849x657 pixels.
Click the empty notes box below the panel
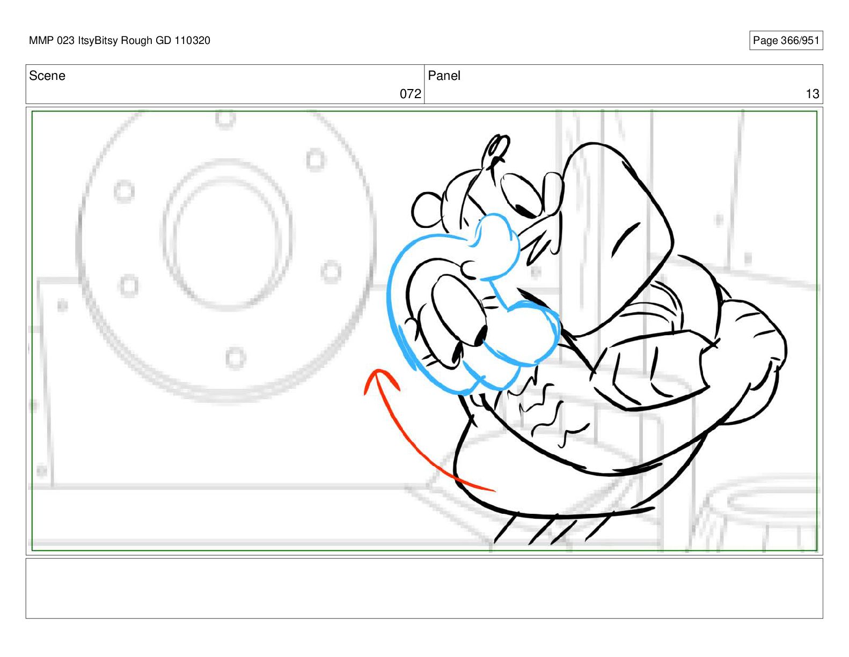424,588
